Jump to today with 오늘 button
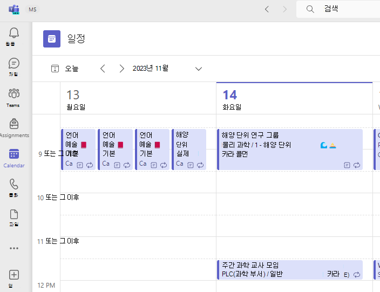The width and height of the screenshot is (380, 292). coord(65,69)
